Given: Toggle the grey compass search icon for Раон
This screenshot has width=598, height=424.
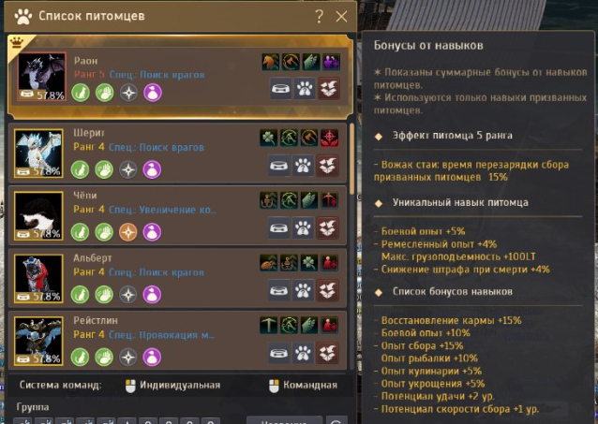Looking at the screenshot, I should (129, 93).
